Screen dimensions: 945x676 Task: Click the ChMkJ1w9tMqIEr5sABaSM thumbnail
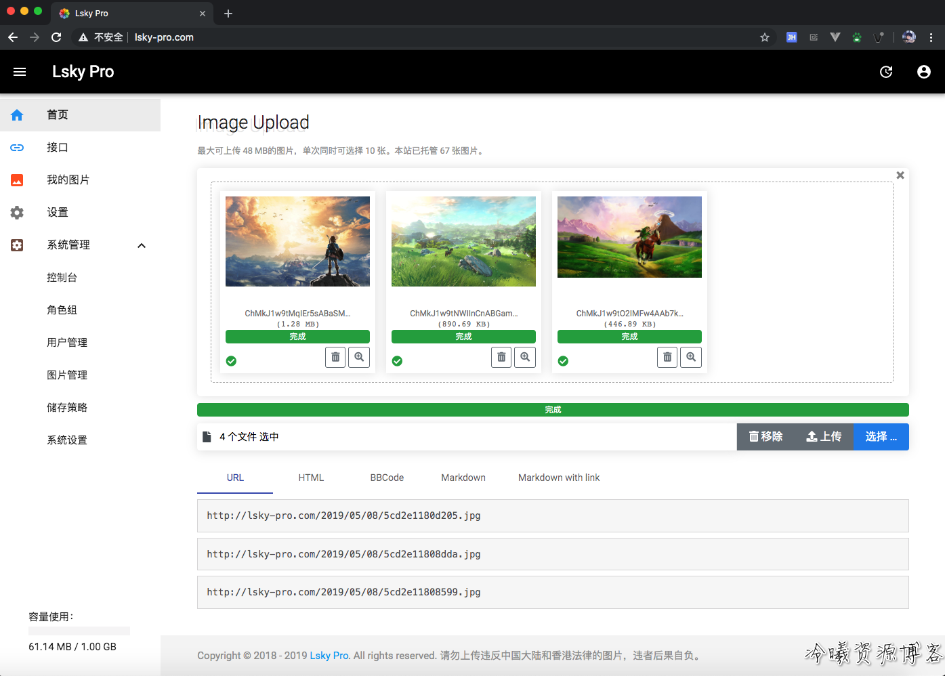tap(297, 242)
